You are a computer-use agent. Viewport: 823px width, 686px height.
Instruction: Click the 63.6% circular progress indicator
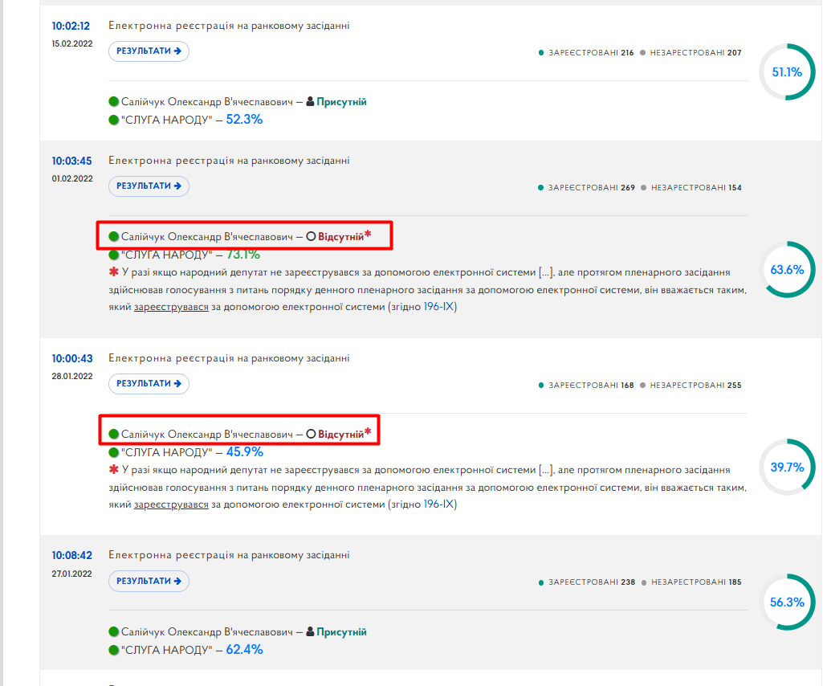point(787,269)
